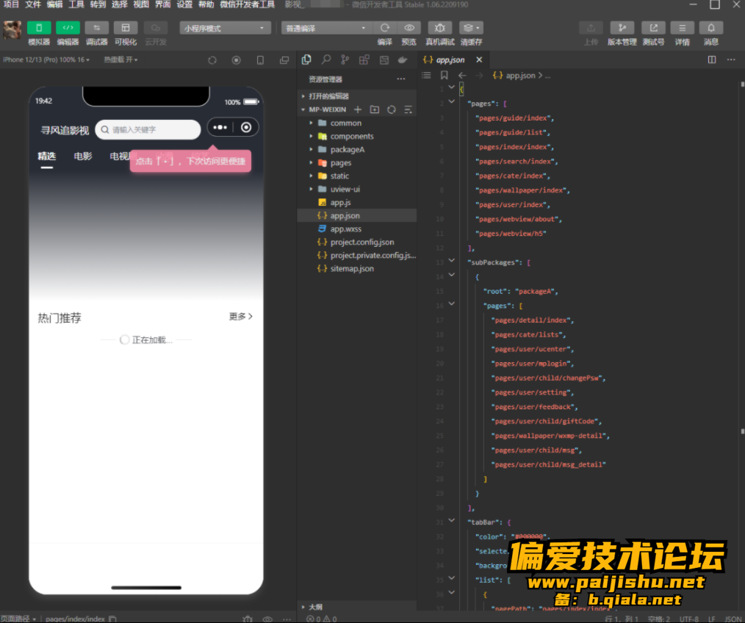Start 真机调试 real device debugging
Image resolution: width=745 pixels, height=623 pixels.
(x=440, y=28)
